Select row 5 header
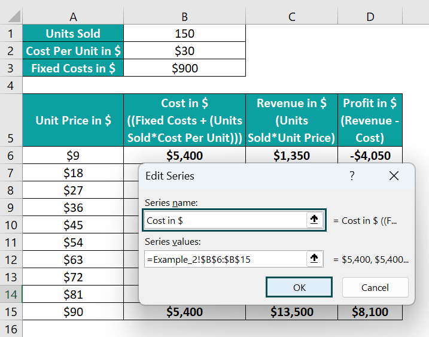The image size is (429, 337). point(11,120)
